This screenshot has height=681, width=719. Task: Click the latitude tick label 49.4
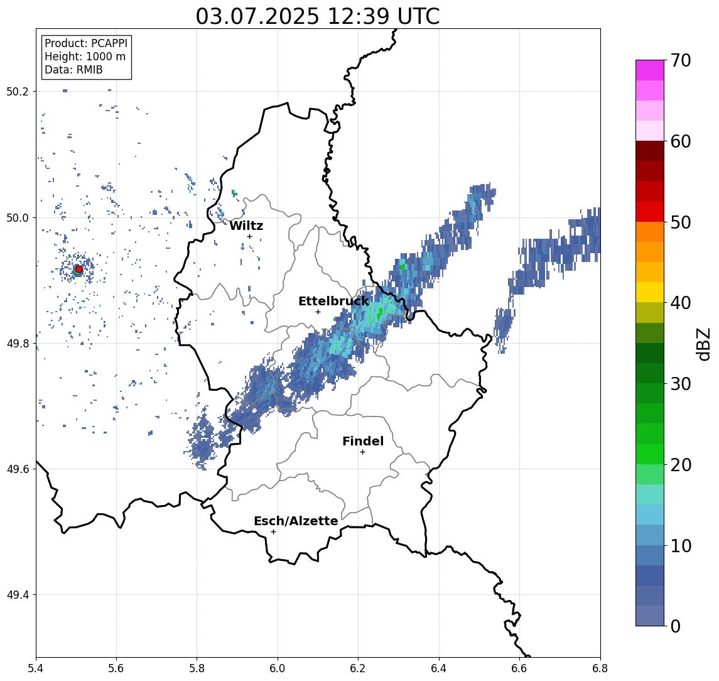coord(18,595)
